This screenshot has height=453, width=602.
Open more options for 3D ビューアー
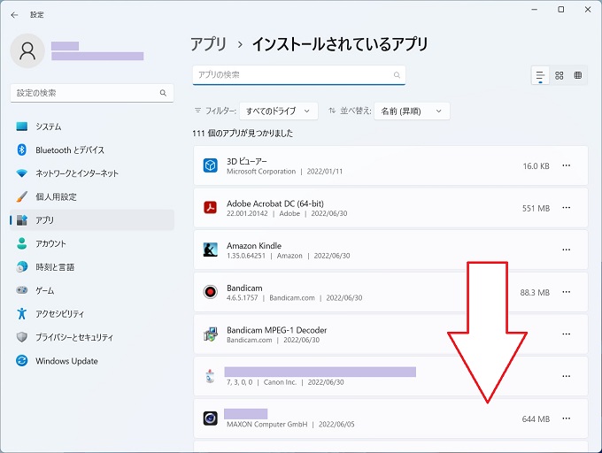(566, 165)
